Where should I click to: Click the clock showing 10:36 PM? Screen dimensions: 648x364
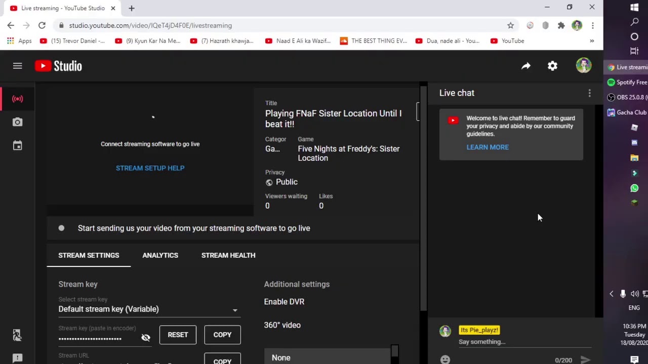coord(634,326)
